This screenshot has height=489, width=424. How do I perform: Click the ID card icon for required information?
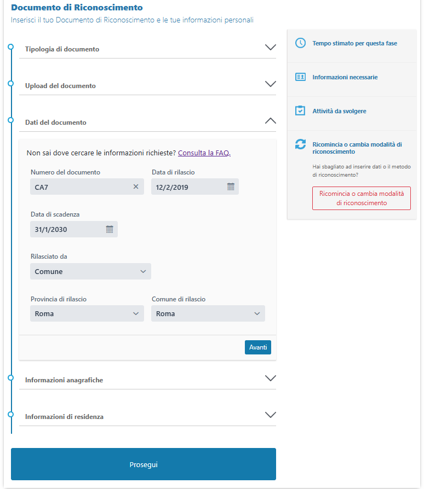[x=300, y=77]
